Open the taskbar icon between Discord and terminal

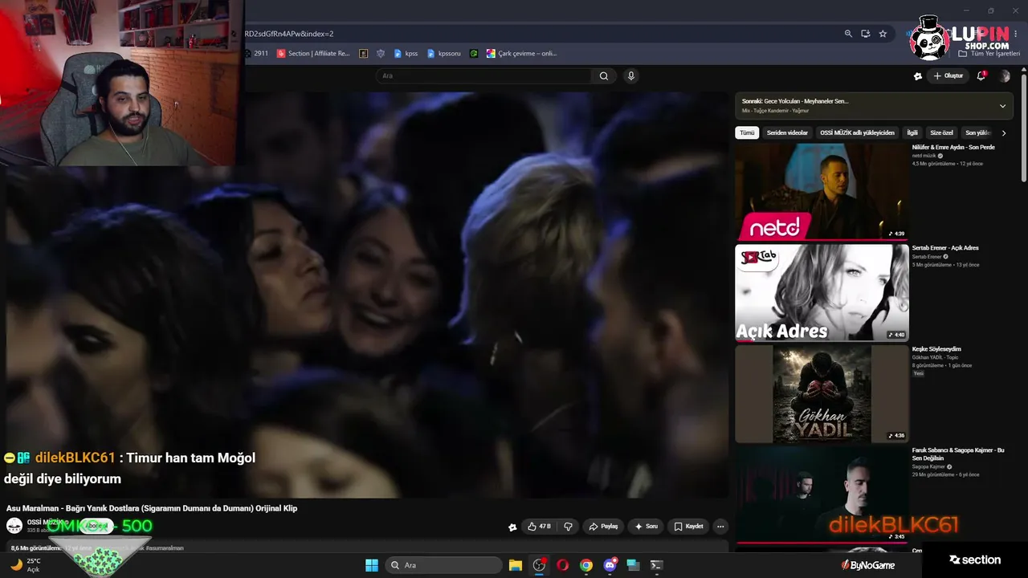point(633,565)
